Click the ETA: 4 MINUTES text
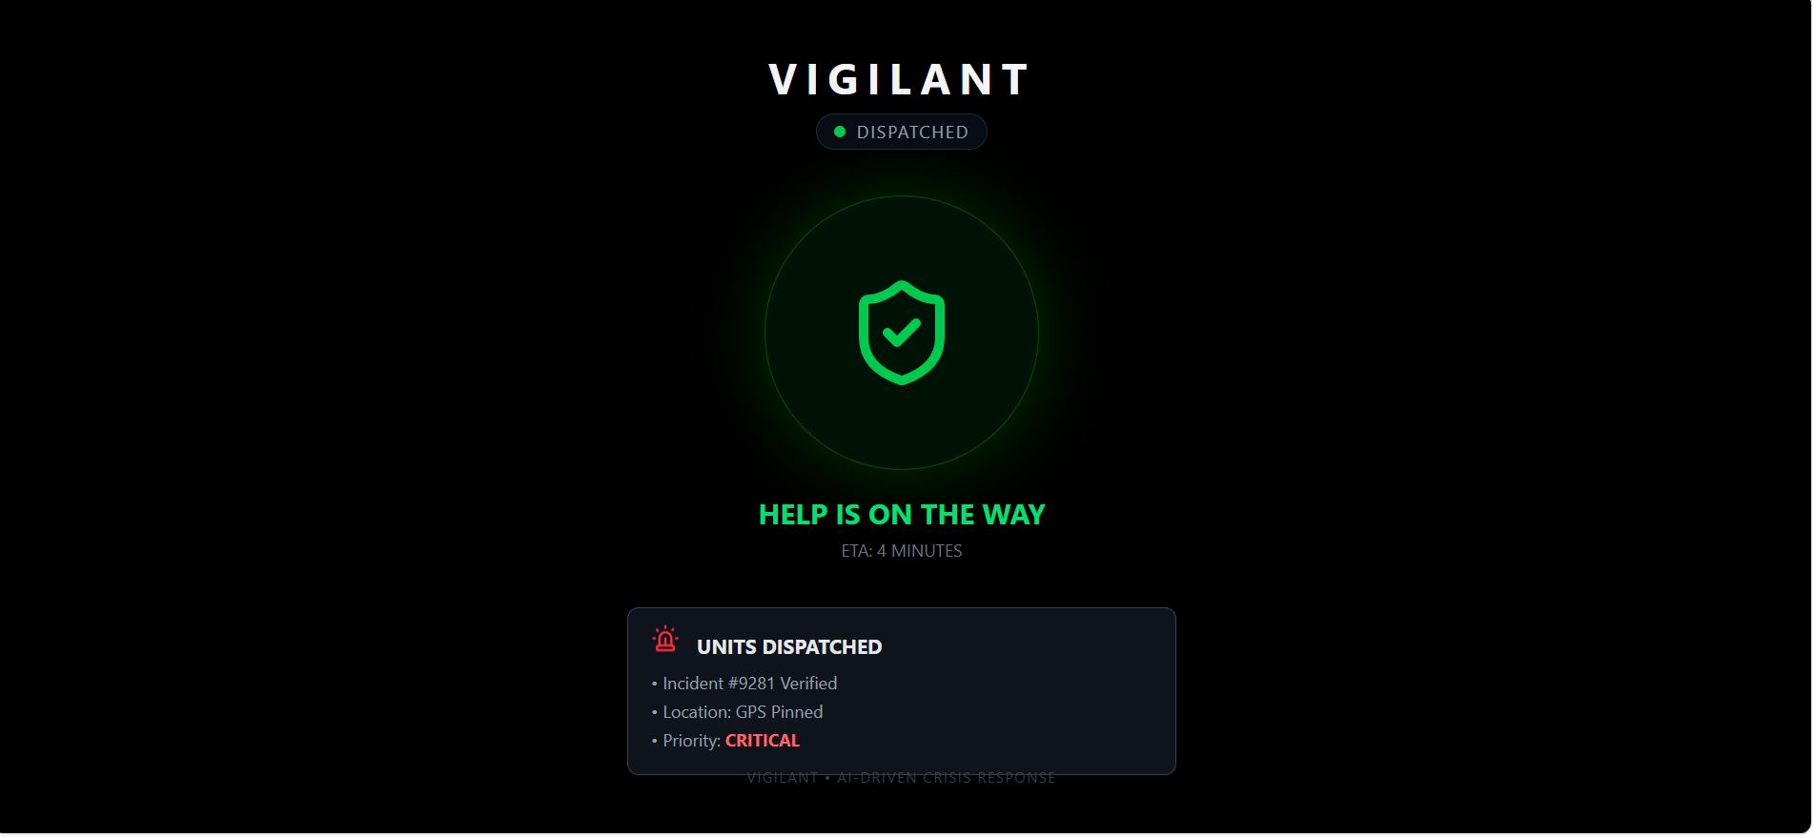This screenshot has height=838, width=1816. 902,551
